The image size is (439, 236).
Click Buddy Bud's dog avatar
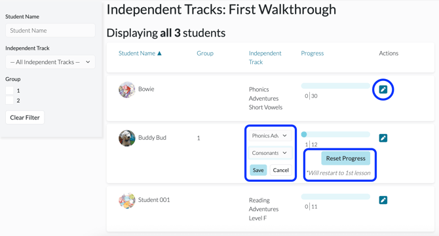pos(127,138)
